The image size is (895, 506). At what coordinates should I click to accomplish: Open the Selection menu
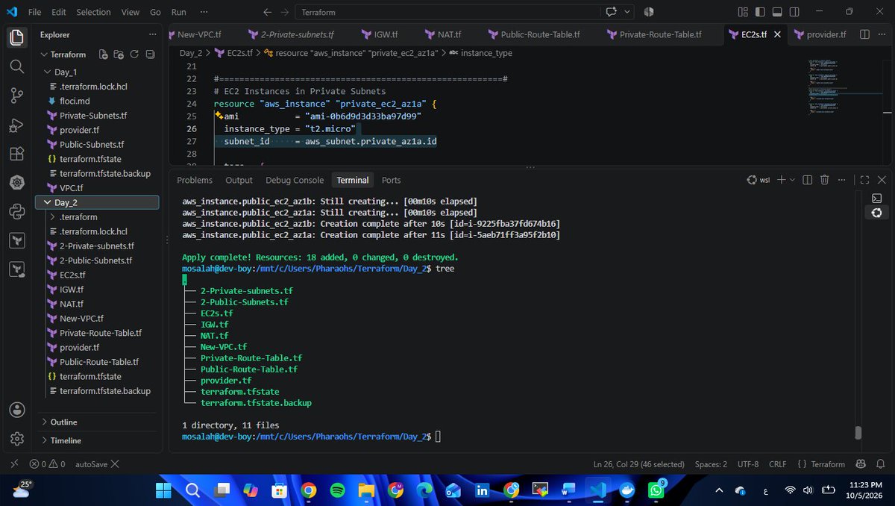pyautogui.click(x=93, y=12)
